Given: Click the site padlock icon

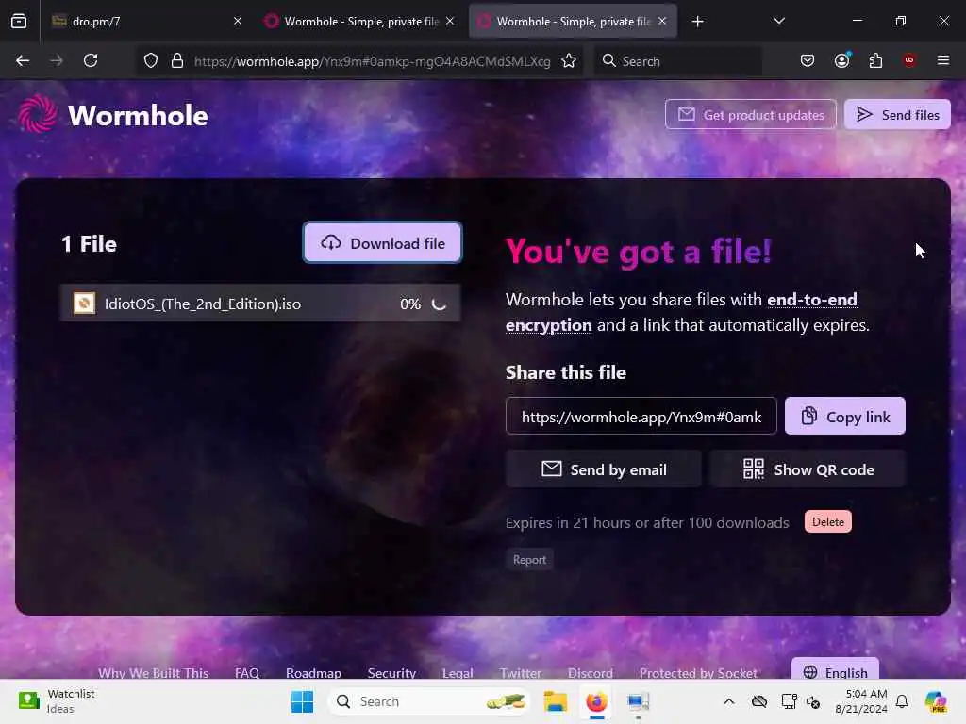Looking at the screenshot, I should (177, 60).
